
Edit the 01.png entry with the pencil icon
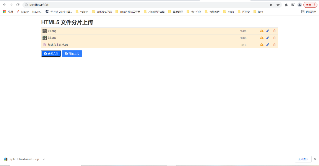pos(268,31)
